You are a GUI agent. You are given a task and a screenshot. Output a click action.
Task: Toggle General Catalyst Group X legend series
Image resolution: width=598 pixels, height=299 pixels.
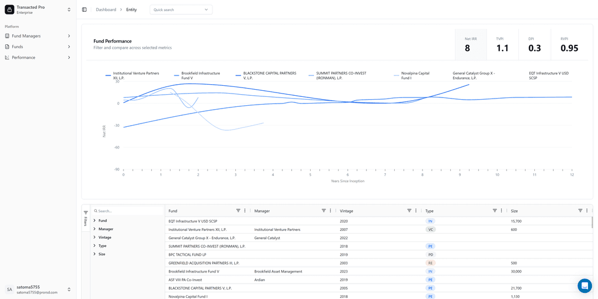[x=473, y=75]
